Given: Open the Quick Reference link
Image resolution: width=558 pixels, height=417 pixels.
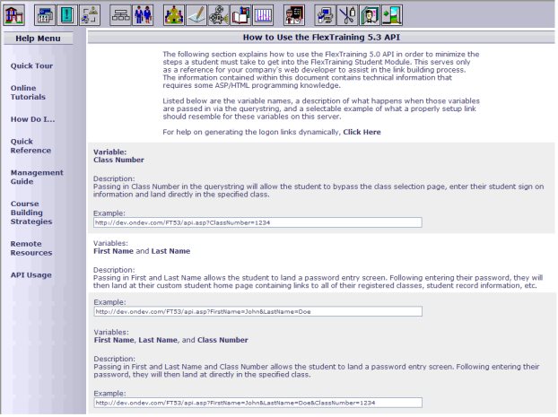Looking at the screenshot, I should click(31, 146).
